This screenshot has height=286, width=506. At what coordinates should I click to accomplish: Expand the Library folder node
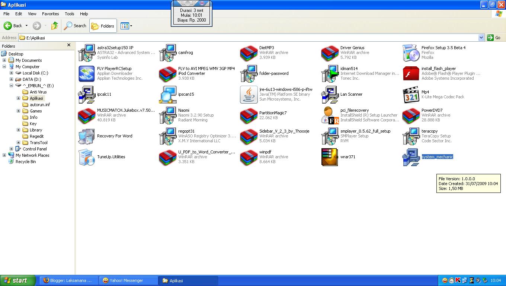point(18,130)
